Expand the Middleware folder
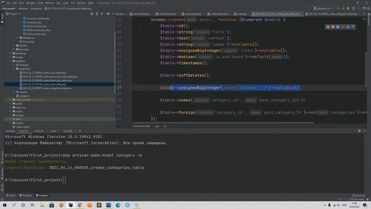The width and height of the screenshot is (371, 209). coord(17,38)
